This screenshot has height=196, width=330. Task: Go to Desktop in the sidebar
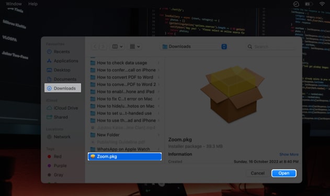coord(59,70)
